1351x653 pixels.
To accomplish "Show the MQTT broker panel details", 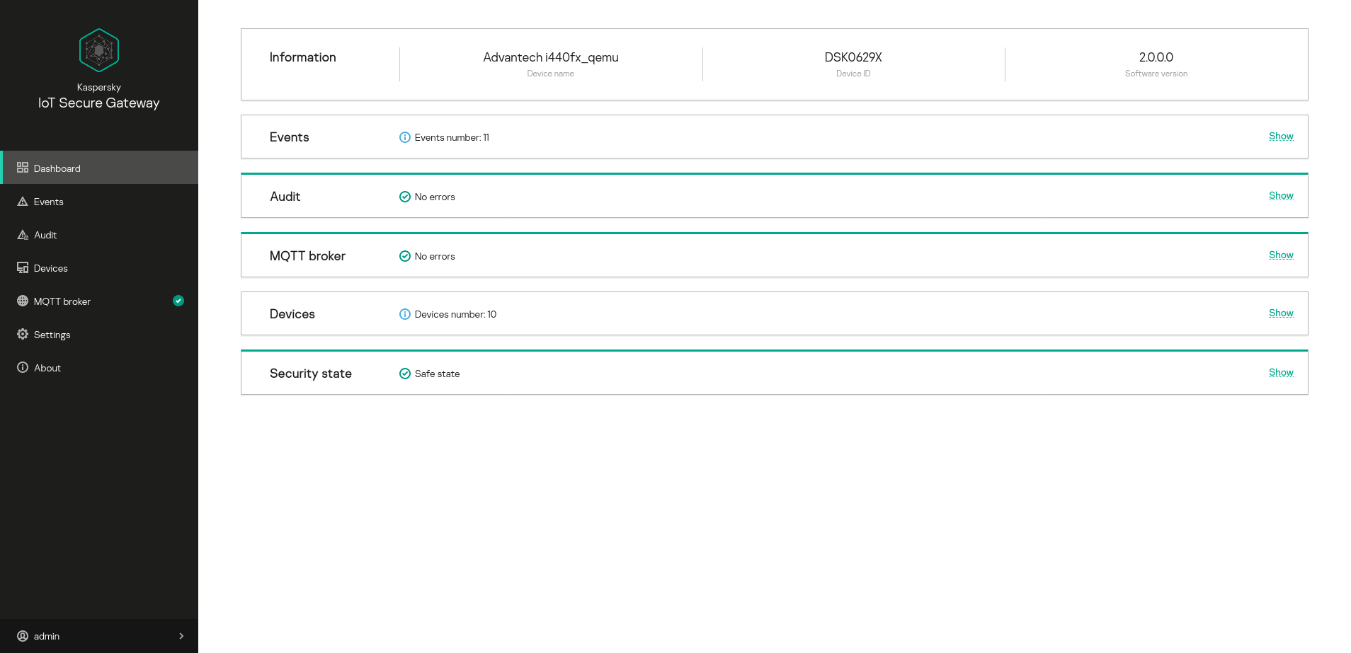I will tap(1280, 255).
